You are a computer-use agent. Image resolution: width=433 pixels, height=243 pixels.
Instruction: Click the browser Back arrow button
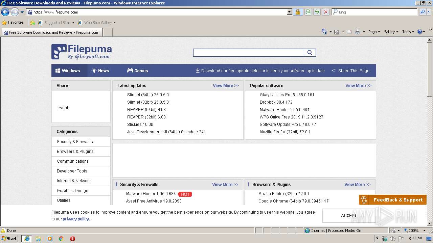click(x=5, y=12)
